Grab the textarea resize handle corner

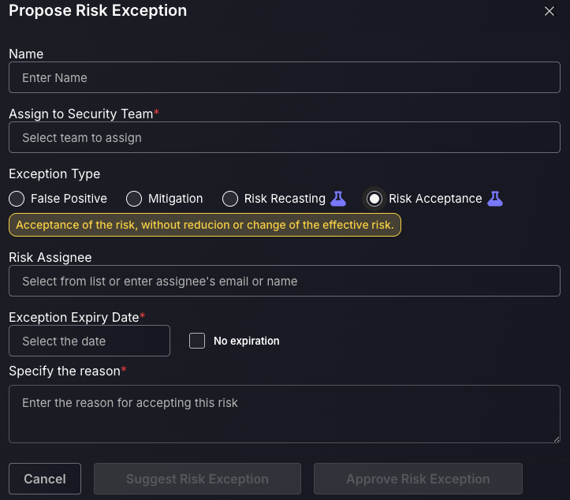click(557, 439)
